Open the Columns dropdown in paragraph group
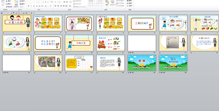The height and width of the screenshot is (111, 219). [70, 6]
